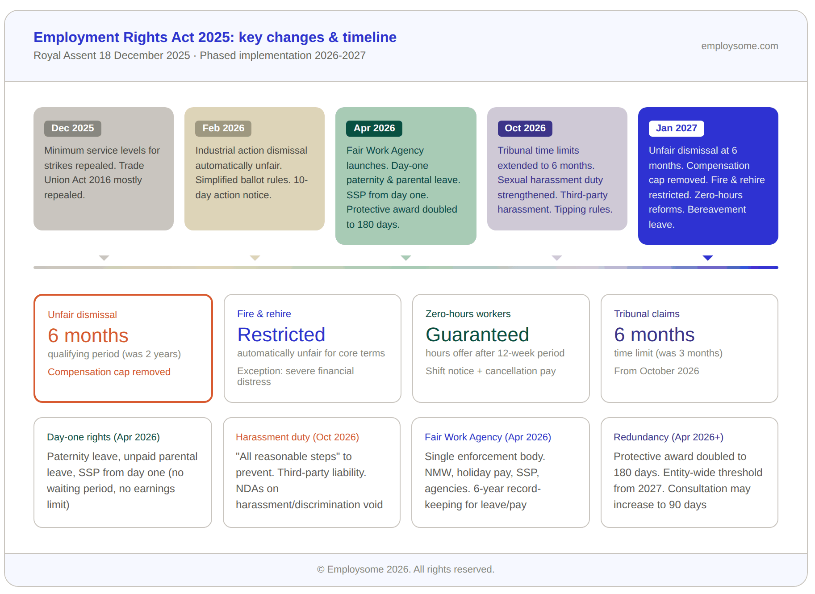Toggle the marker under the Oct 2026 card
Viewport: 815px width, 594px height.
click(556, 258)
